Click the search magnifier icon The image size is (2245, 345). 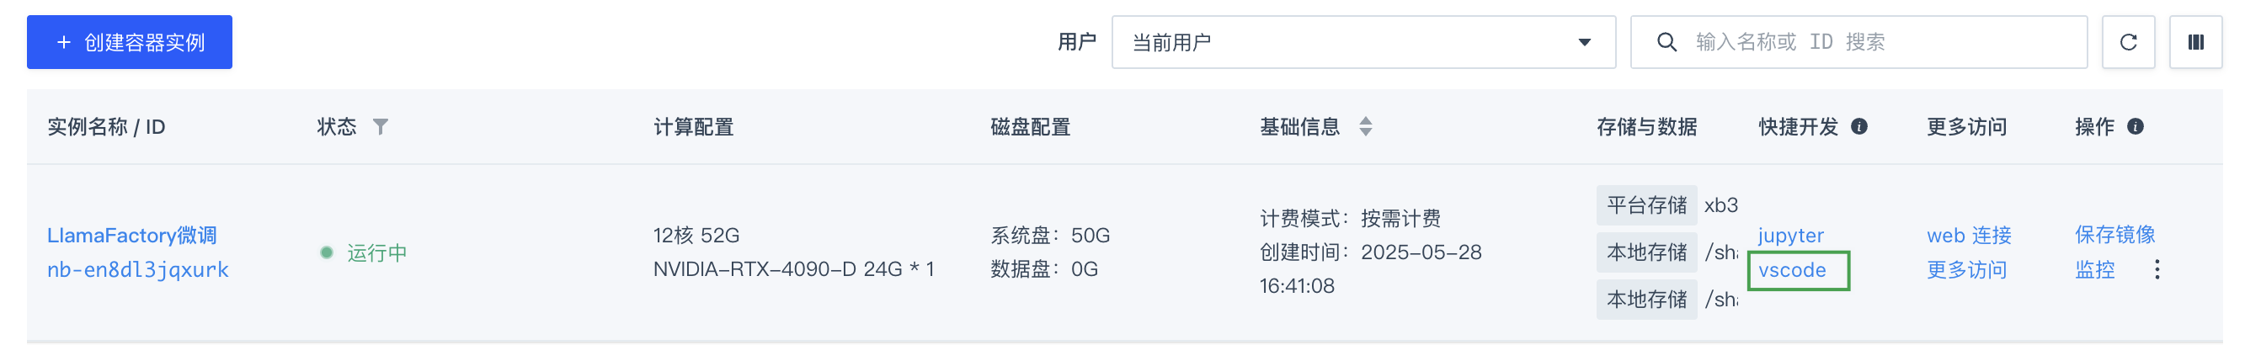pyautogui.click(x=1666, y=42)
